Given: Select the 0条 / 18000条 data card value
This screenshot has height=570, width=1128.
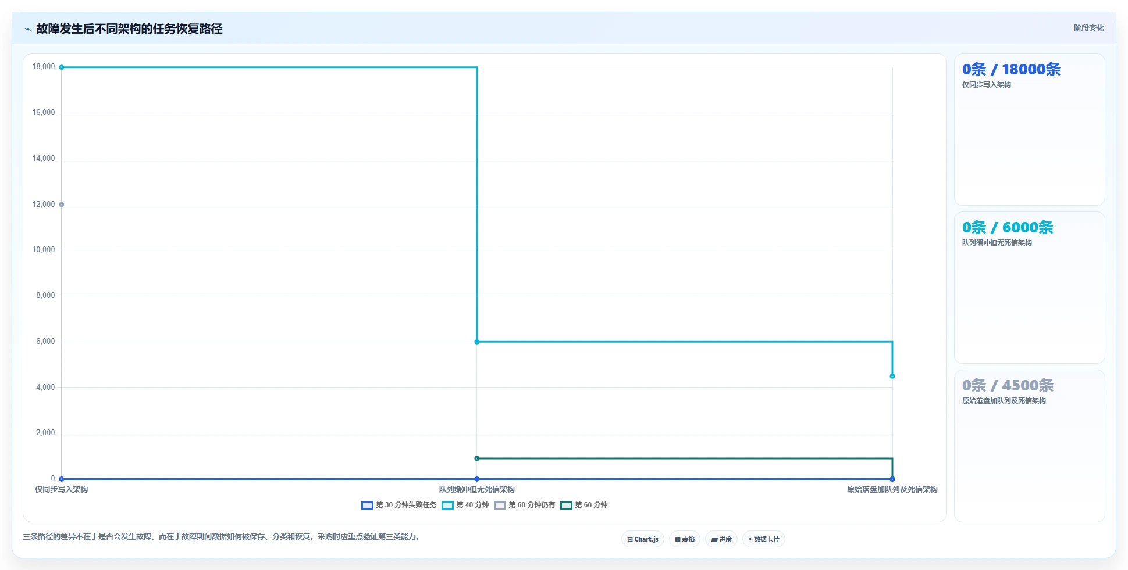Looking at the screenshot, I should (x=1011, y=70).
